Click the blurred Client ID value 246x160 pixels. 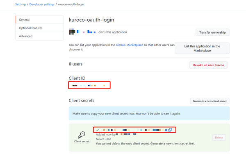89,85
